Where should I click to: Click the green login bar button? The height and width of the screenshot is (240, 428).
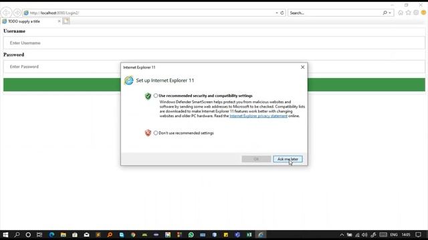pos(214,85)
